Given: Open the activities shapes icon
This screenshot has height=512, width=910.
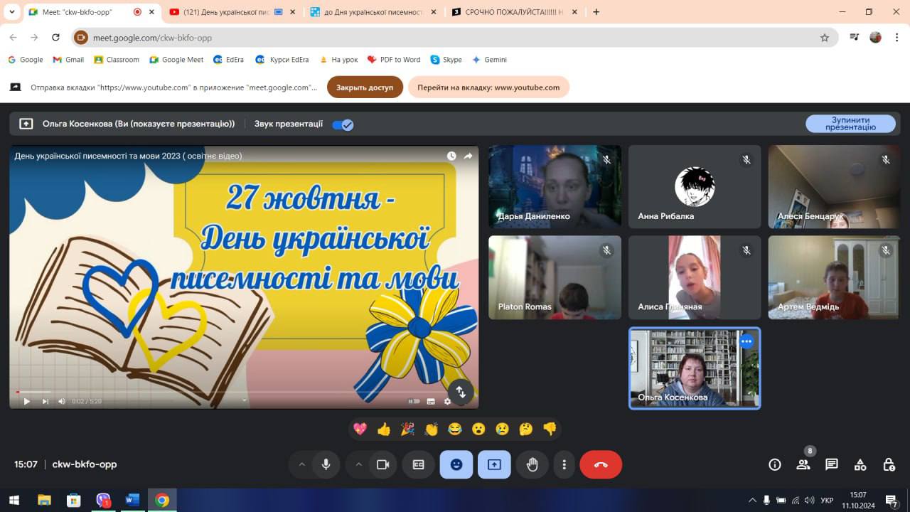Looking at the screenshot, I should tap(860, 464).
